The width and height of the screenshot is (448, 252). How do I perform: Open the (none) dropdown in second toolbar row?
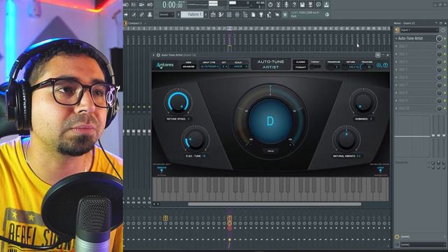click(167, 15)
